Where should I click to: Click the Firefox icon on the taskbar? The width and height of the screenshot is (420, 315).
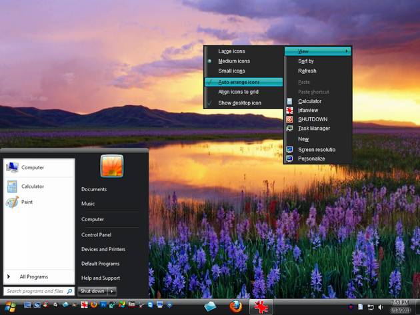[x=235, y=306]
